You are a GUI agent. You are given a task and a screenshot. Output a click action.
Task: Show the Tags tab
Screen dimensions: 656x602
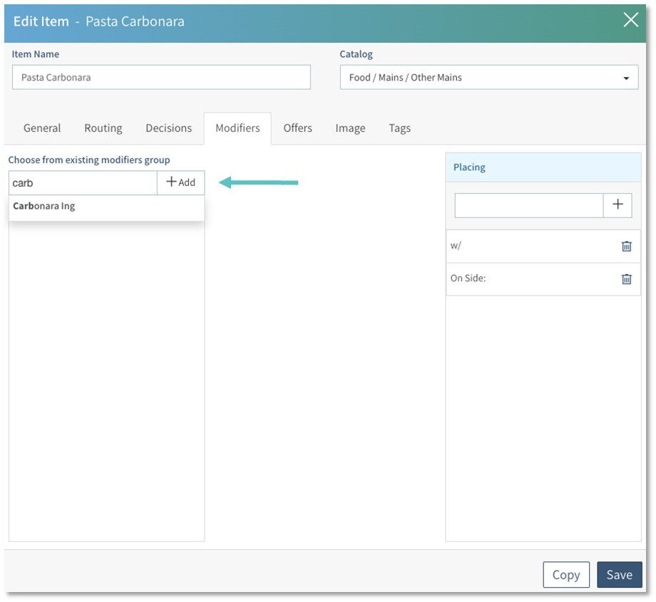(399, 128)
